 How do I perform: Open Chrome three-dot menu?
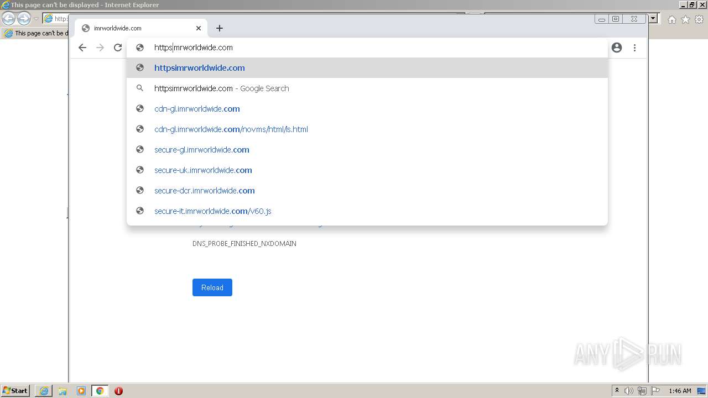tap(634, 48)
